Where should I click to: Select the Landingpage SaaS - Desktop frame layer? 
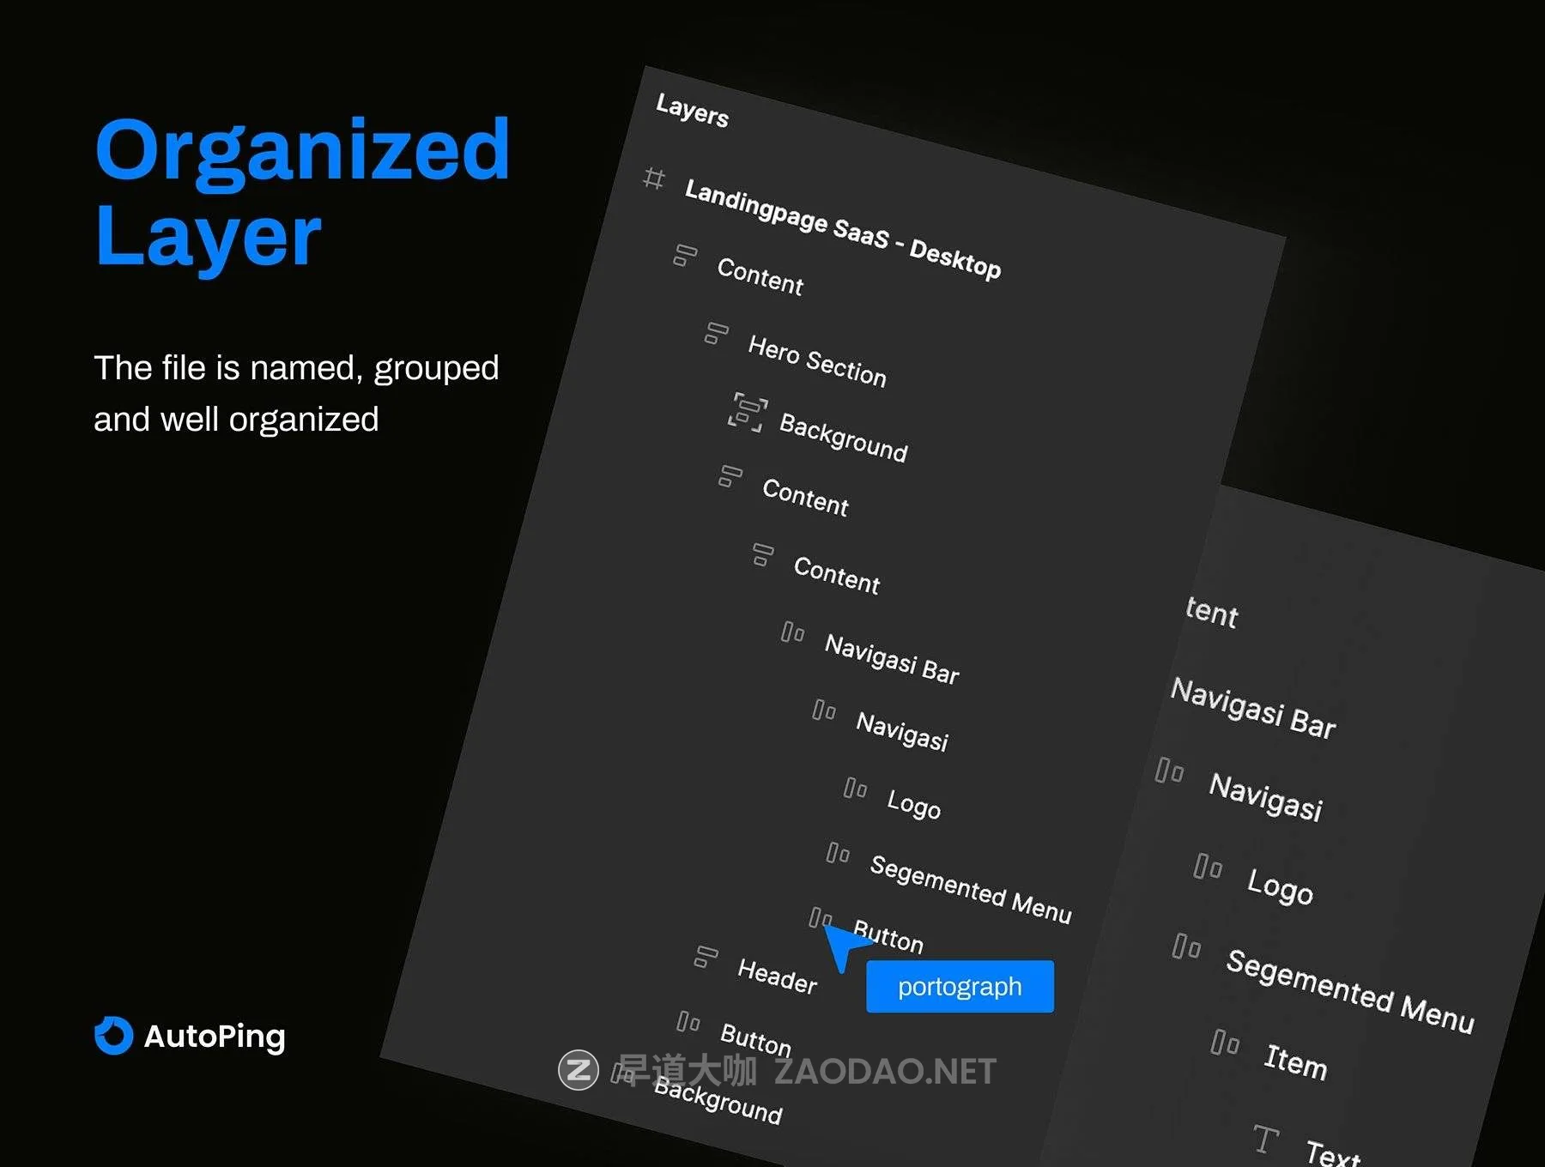842,230
